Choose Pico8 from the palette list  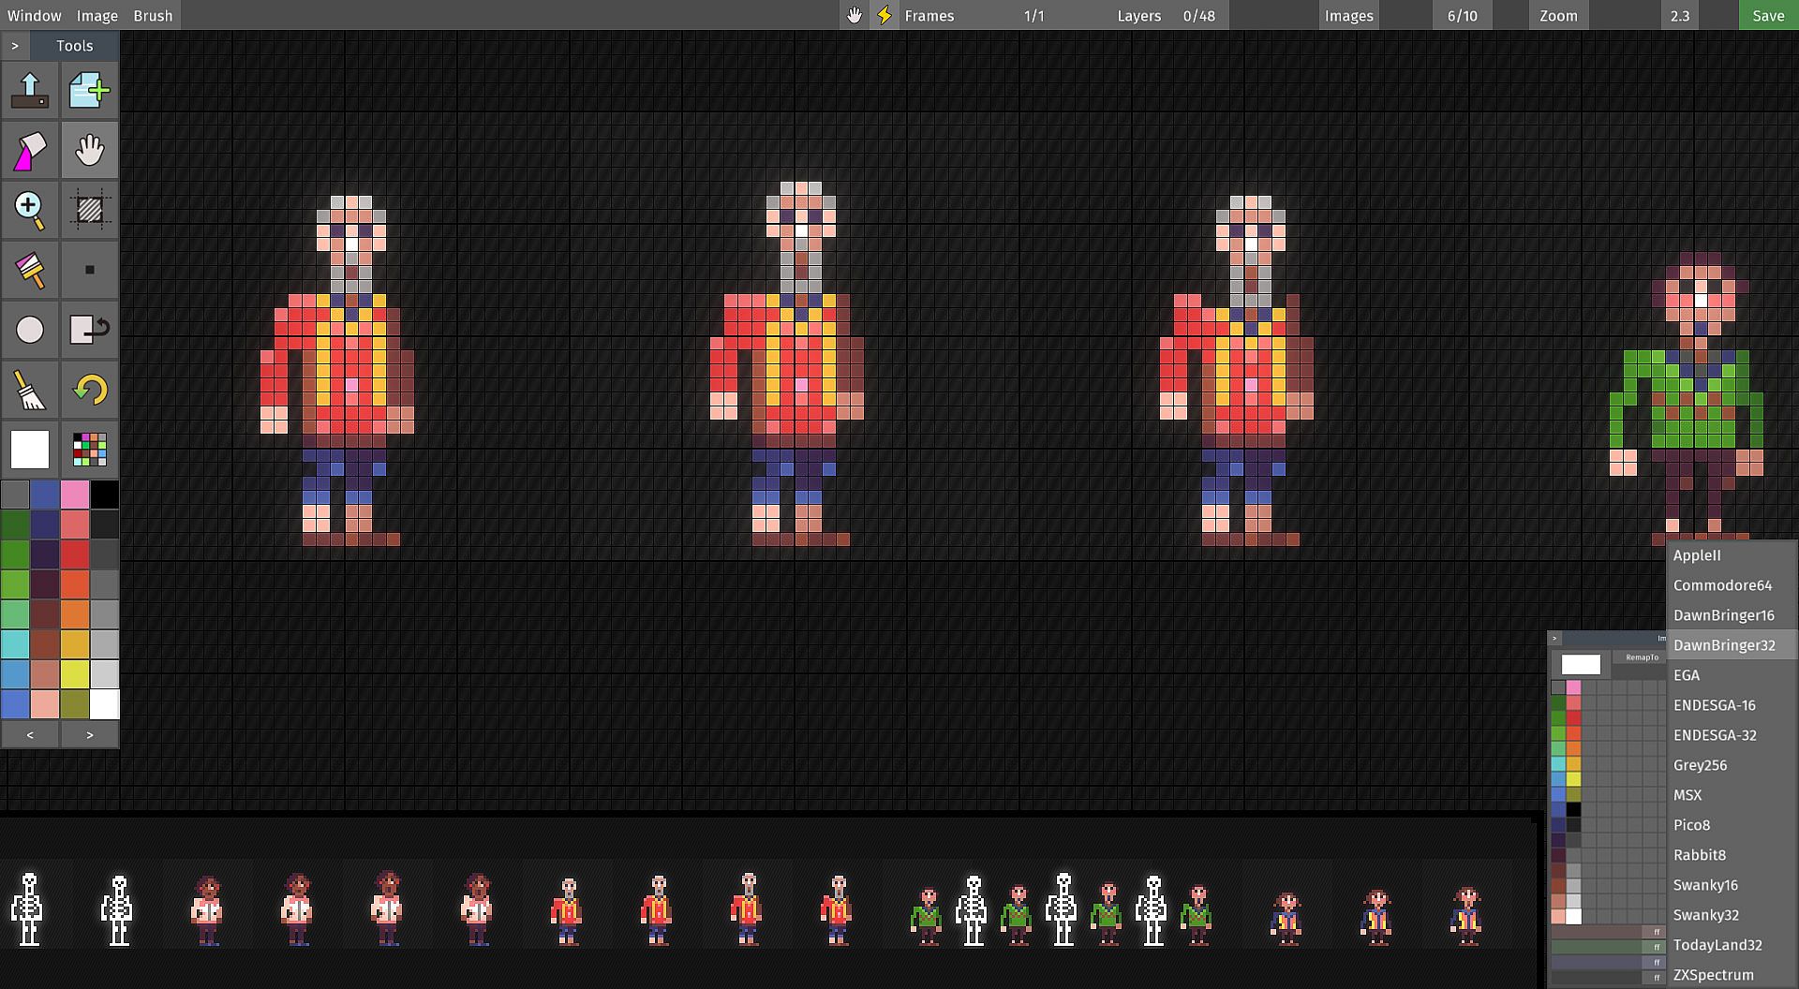[x=1691, y=825]
